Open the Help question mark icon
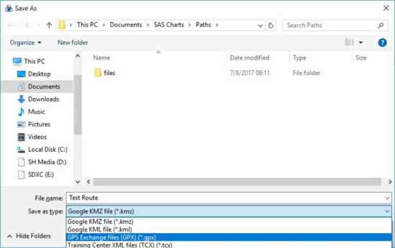 pos(382,43)
